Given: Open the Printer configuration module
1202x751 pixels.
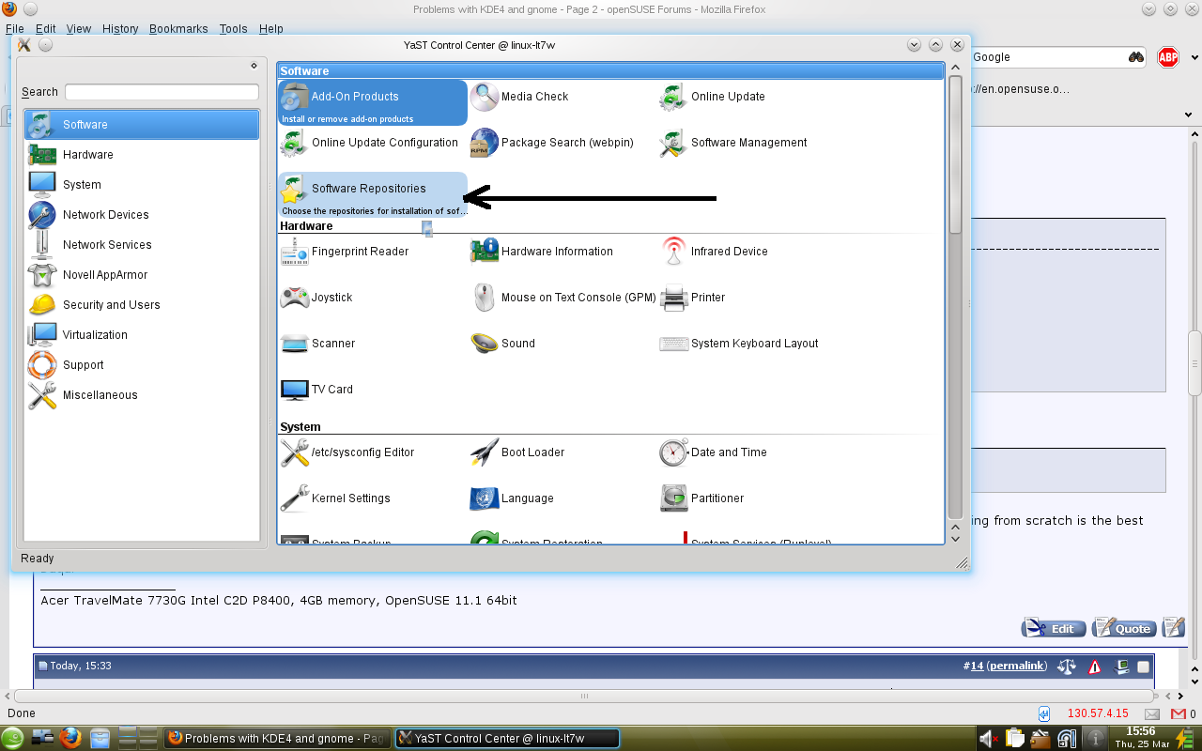Looking at the screenshot, I should 693,298.
